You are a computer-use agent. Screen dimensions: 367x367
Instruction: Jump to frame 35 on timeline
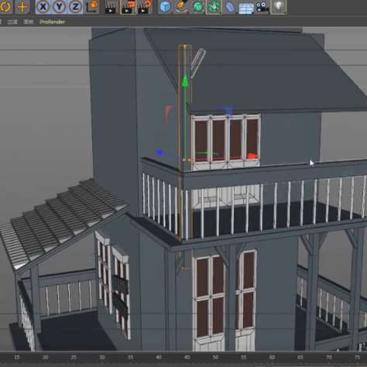(130, 357)
